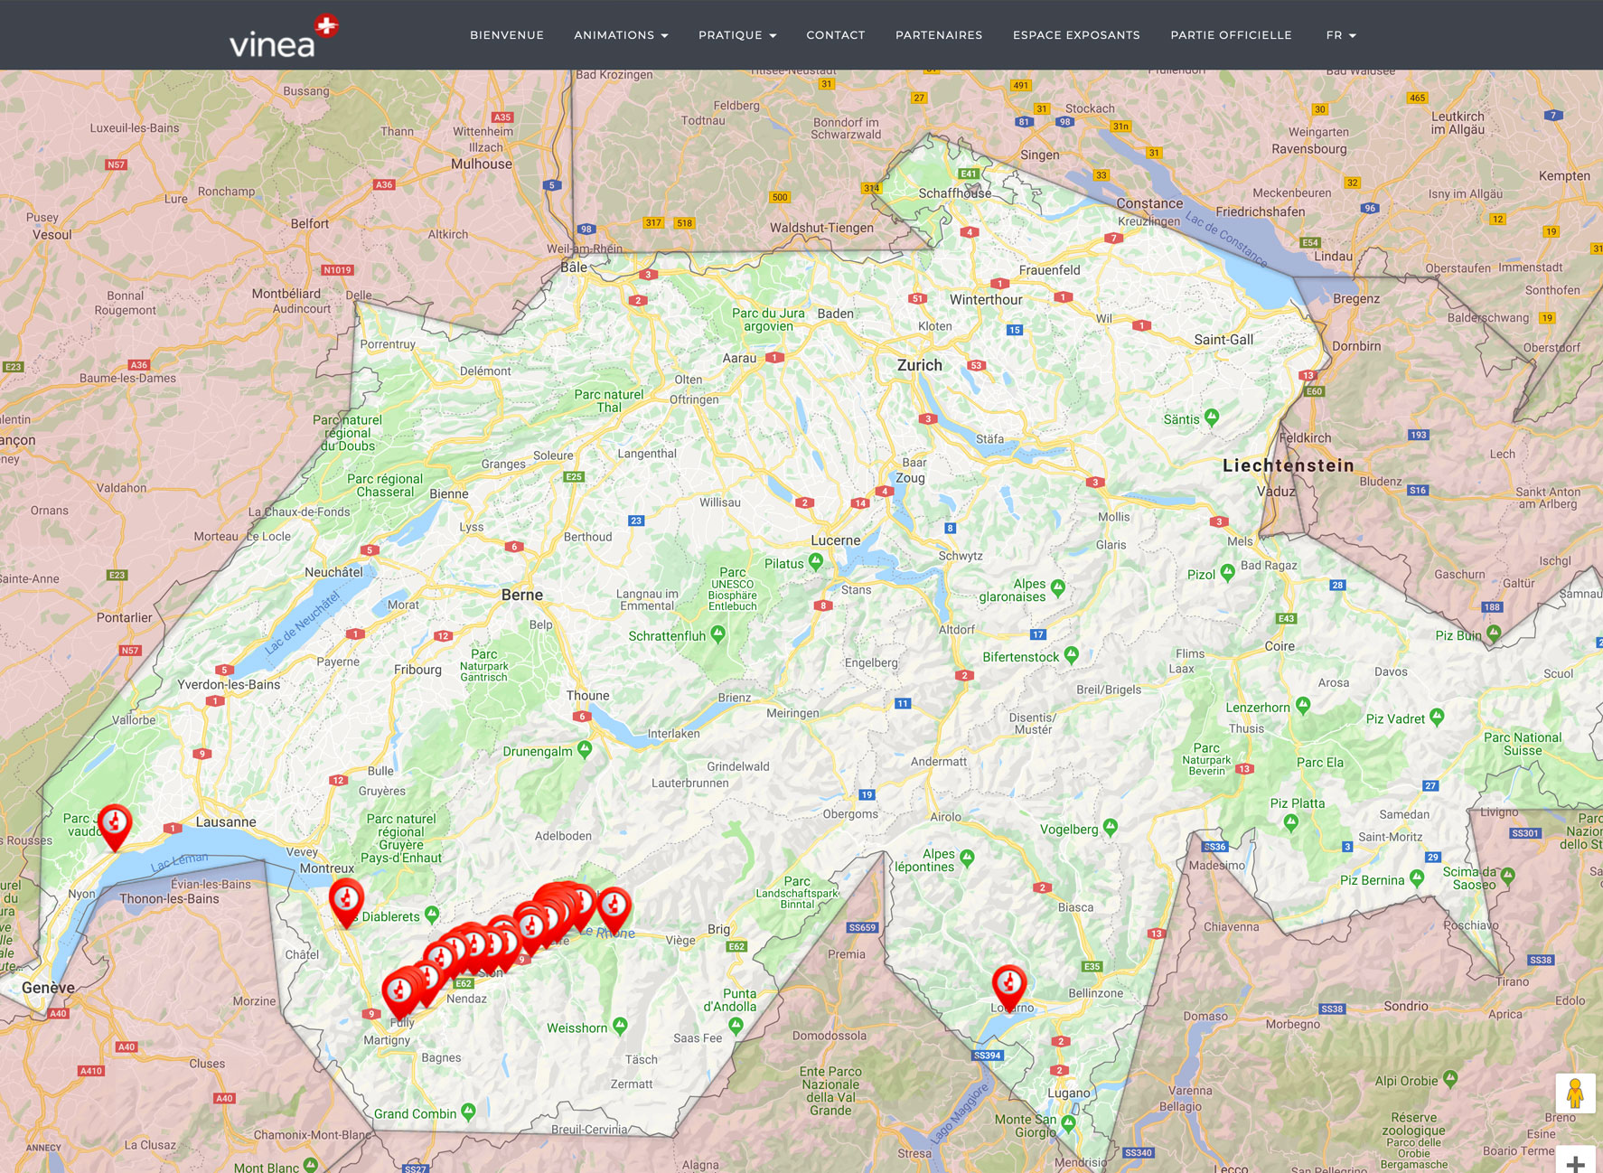Image resolution: width=1603 pixels, height=1173 pixels.
Task: Click the wine marker above Fully
Action: click(x=398, y=991)
